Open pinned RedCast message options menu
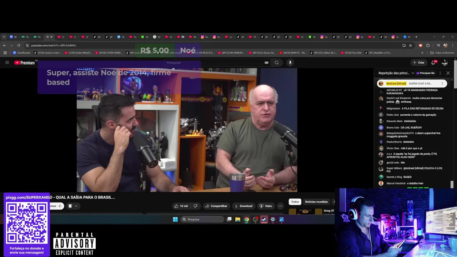 pyautogui.click(x=442, y=84)
